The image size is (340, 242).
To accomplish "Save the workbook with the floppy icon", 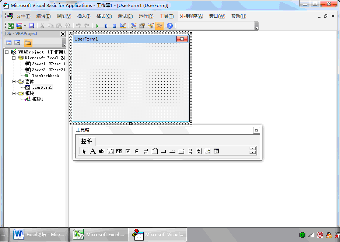I will click(32, 26).
